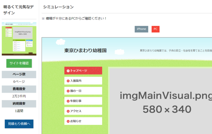Viewport: 212px width, 134px height.
Task: Select お知らせ in the navigation
Action: tap(83, 121)
